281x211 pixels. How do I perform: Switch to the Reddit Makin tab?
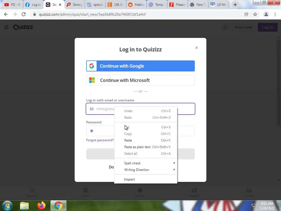point(136,5)
